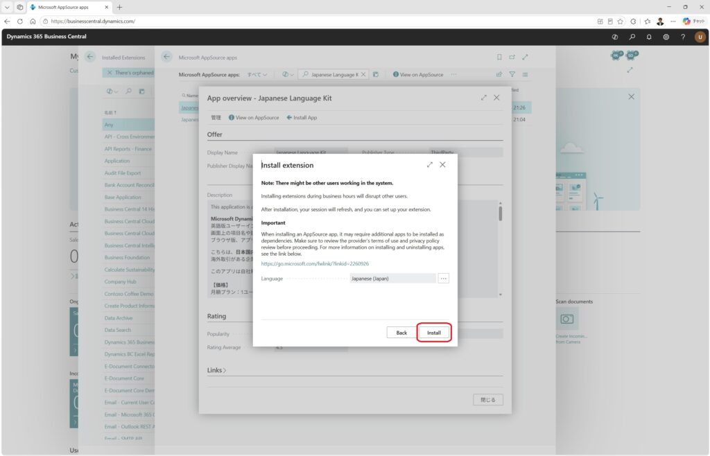The height and width of the screenshot is (456, 710).
Task: Select the Business Foundation extension row
Action: (128, 257)
